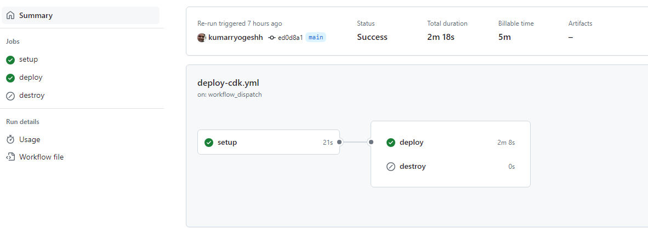Click the skipped icon next to destroy in sidebar

(x=11, y=96)
